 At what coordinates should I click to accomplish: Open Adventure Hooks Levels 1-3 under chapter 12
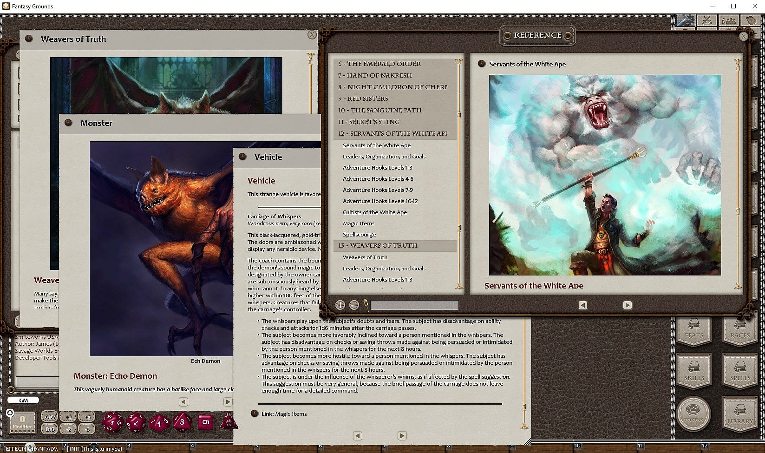coord(378,168)
